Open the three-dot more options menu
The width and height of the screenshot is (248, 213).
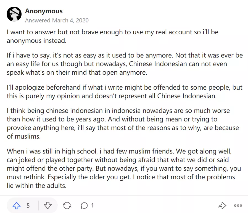point(238,206)
